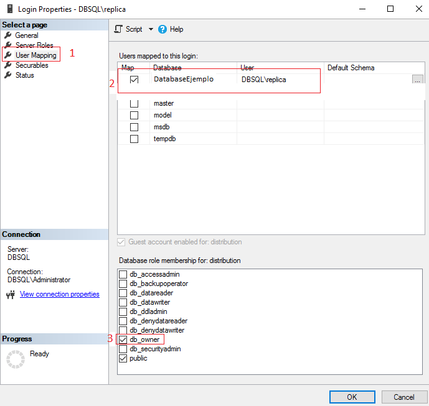The width and height of the screenshot is (429, 406).
Task: Click the Login Properties window title icon
Action: coord(9,9)
